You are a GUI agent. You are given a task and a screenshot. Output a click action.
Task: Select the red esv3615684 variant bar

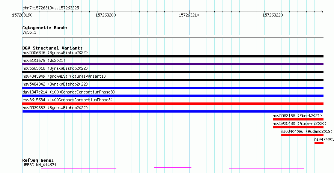(173, 104)
